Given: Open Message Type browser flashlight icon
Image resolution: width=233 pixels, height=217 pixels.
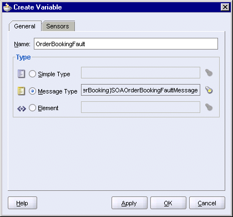Looking at the screenshot, I should click(209, 90).
